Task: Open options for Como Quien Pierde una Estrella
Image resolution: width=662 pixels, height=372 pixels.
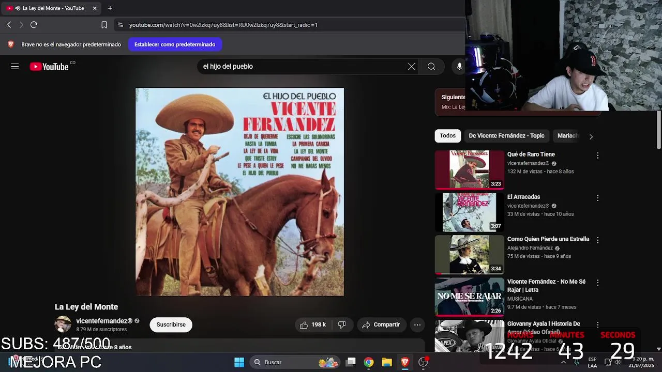Action: pyautogui.click(x=598, y=240)
